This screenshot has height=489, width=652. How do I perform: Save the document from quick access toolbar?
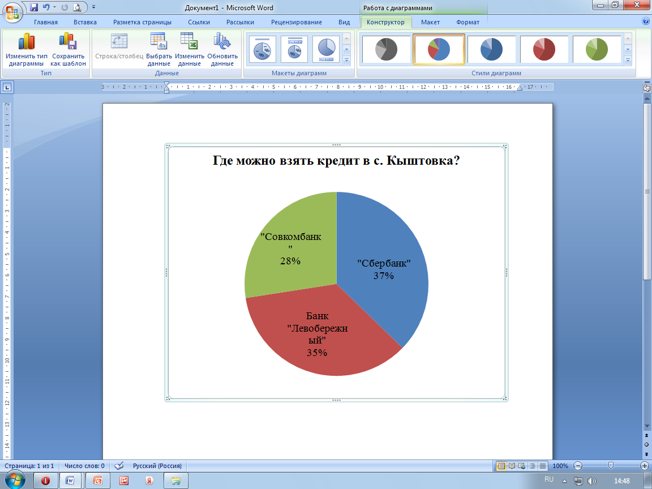34,7
